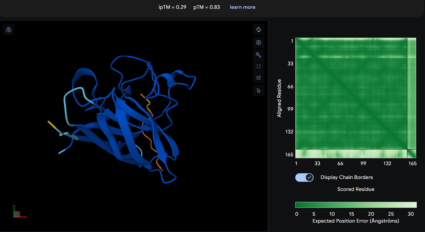Click the ipTM = 0.29 score text

tap(173, 7)
